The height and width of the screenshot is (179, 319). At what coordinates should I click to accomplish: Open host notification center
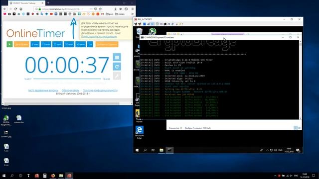pos(314,176)
